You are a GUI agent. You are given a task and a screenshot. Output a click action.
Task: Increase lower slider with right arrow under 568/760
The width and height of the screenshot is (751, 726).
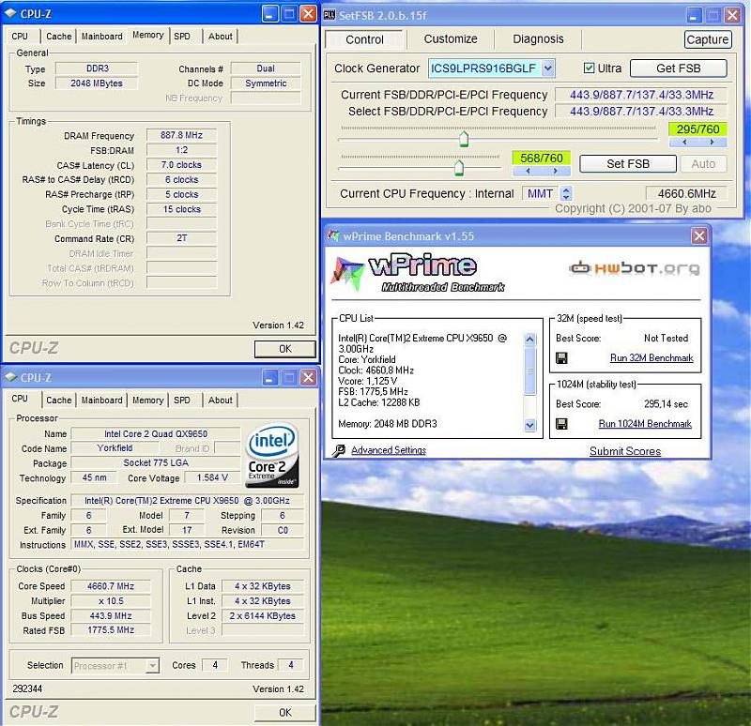coord(556,171)
